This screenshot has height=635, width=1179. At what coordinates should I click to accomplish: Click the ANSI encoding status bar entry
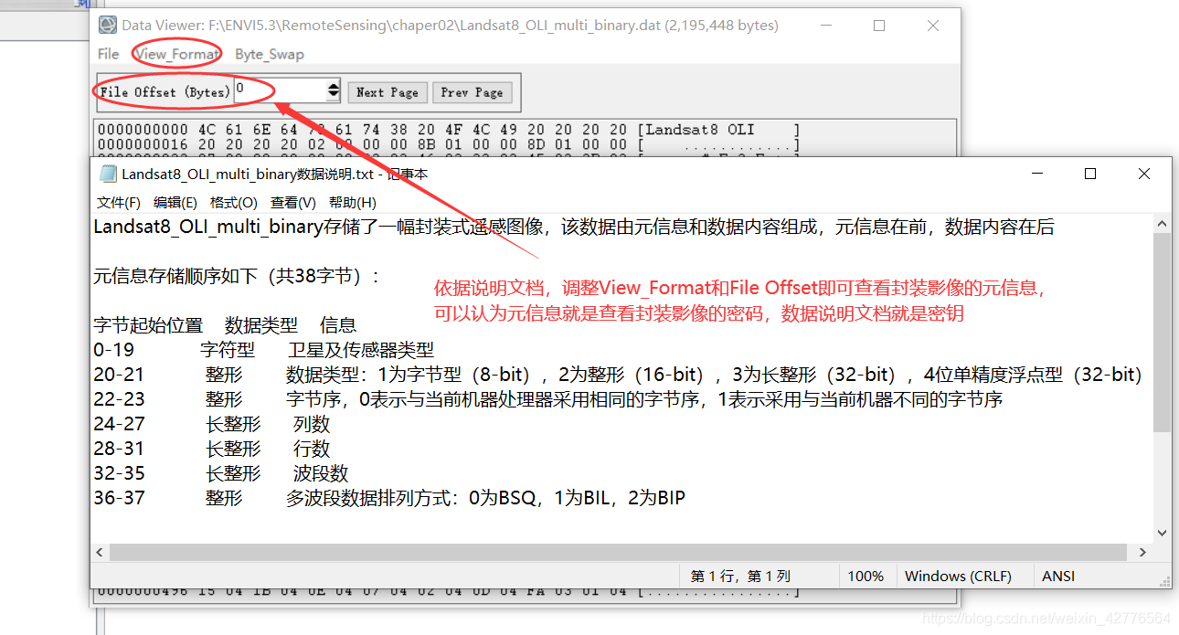pos(1058,576)
